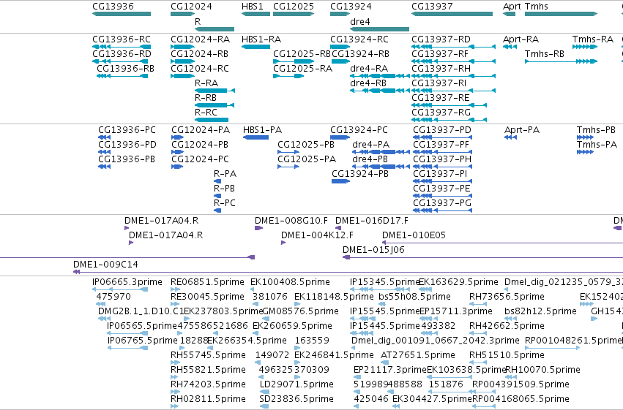The height and width of the screenshot is (410, 623).
Task: Select the dre4 gene bar
Action: pyautogui.click(x=379, y=29)
